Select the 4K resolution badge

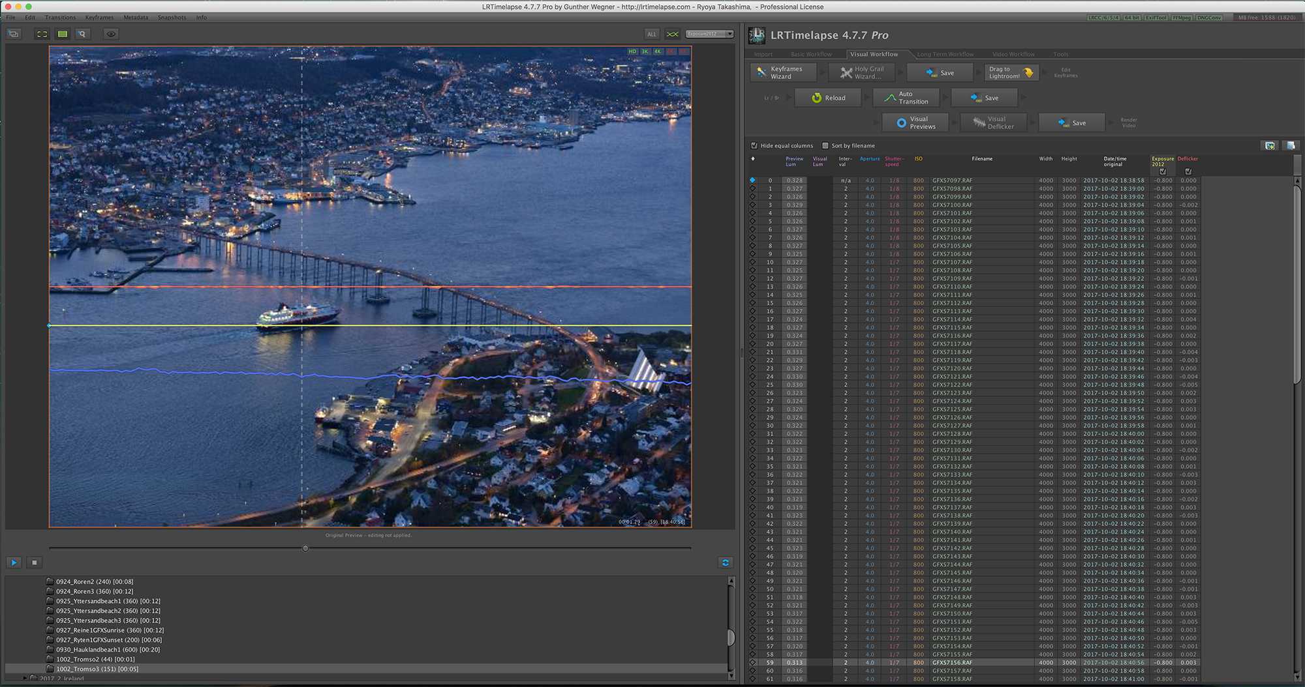click(x=658, y=51)
